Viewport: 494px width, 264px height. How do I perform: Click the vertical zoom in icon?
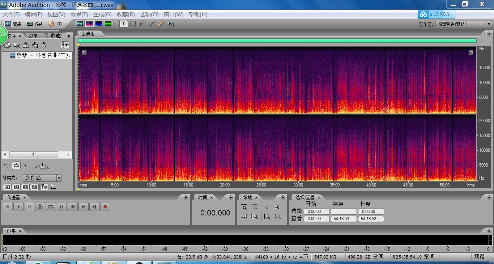267,217
